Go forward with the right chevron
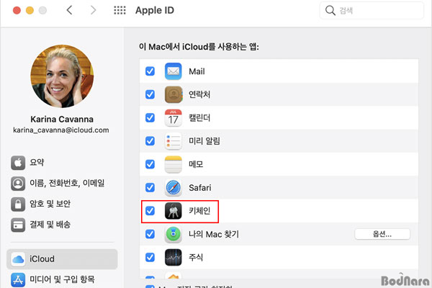Screen dimensions: 432x288 (x=94, y=11)
